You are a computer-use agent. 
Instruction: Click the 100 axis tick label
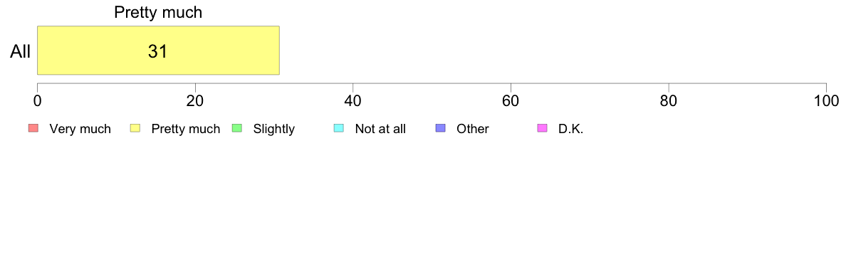click(x=826, y=101)
